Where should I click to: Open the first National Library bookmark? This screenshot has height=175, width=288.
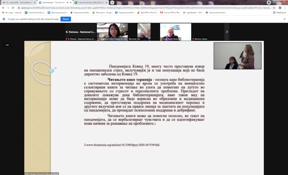[80, 13]
